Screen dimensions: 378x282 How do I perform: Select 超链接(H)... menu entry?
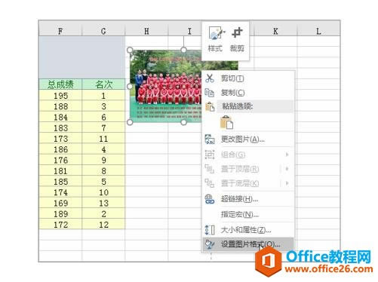coord(247,199)
